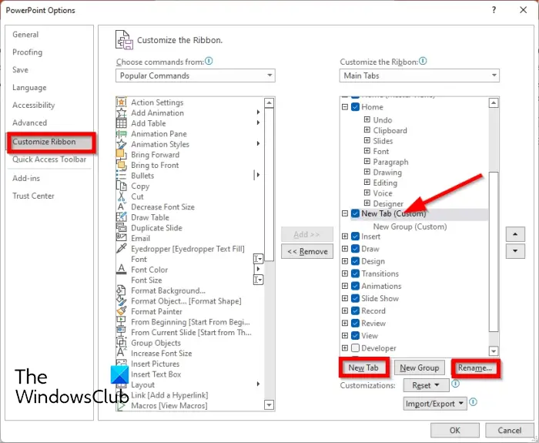Select Quick Access Toolbar category
539x443 pixels.
49,159
